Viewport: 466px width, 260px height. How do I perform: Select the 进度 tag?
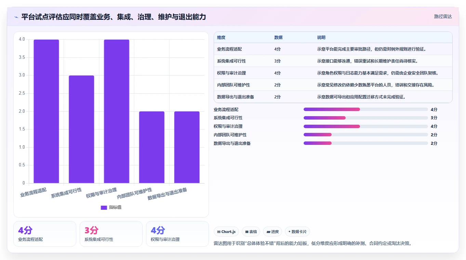click(272, 232)
